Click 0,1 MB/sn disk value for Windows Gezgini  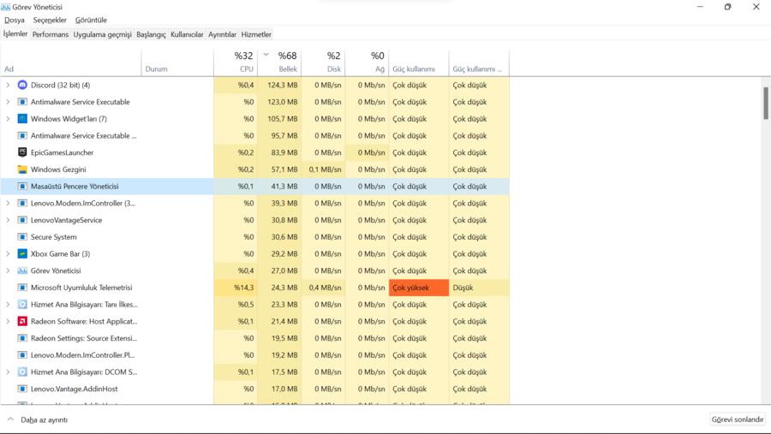tap(323, 169)
